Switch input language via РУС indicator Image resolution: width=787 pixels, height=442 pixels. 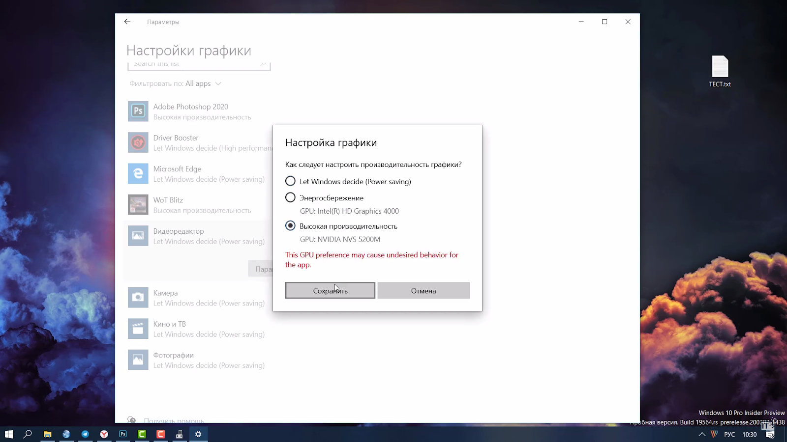click(729, 435)
